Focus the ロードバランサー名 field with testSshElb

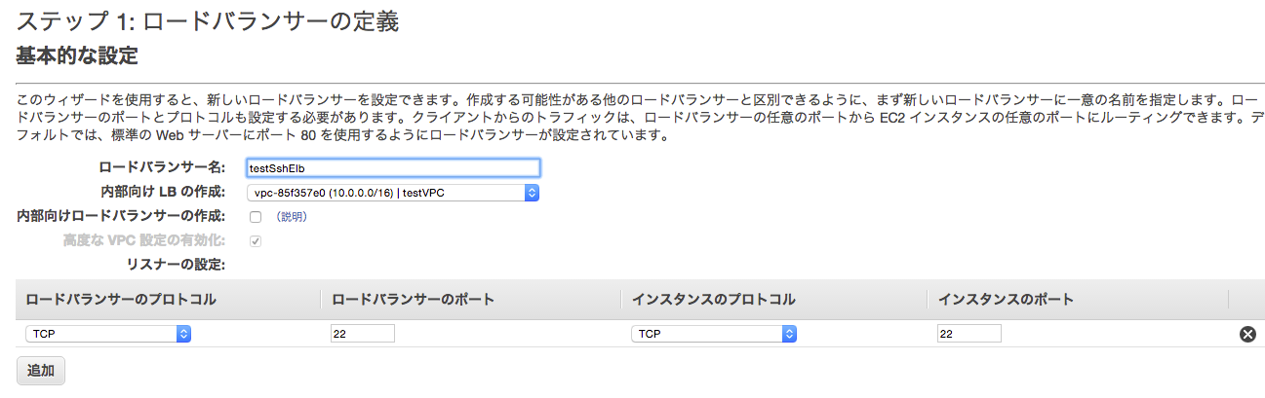[393, 168]
